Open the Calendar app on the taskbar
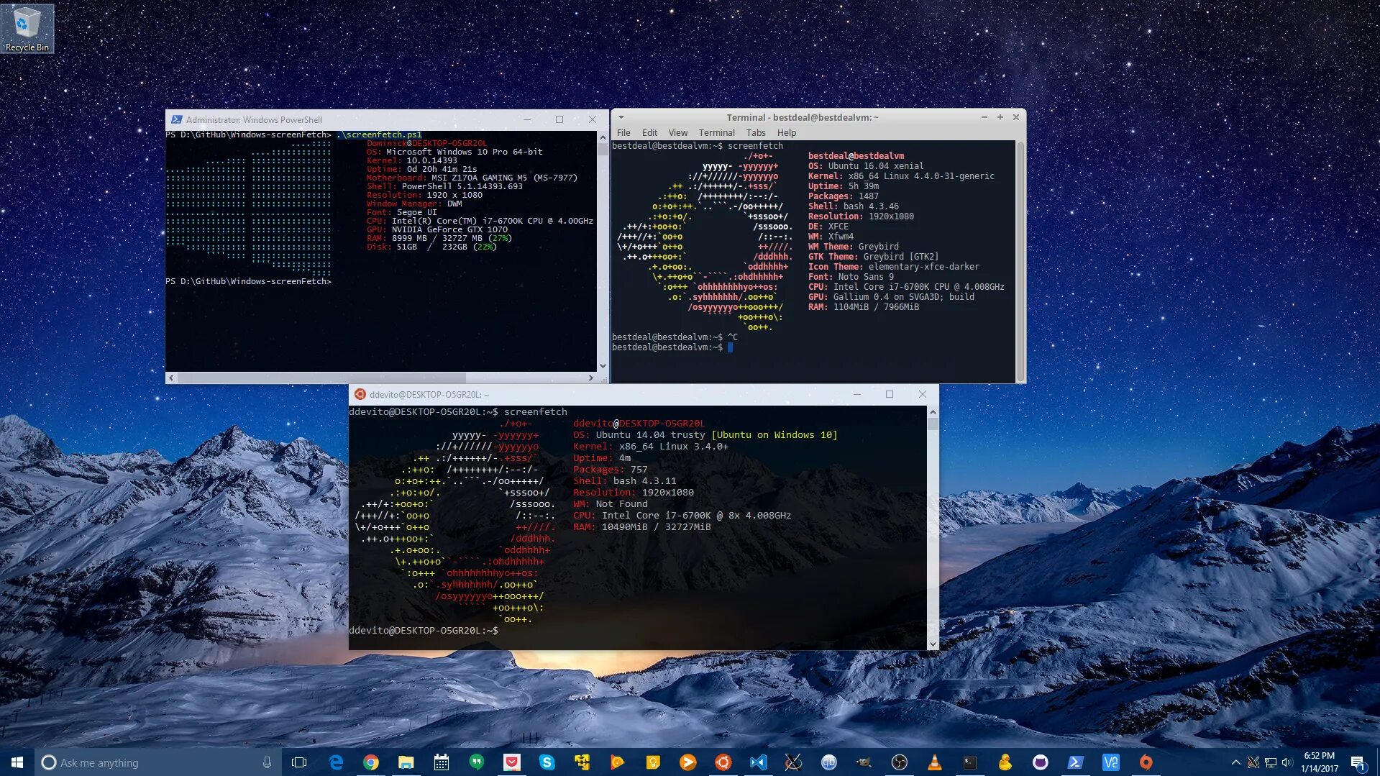This screenshot has width=1380, height=776. click(x=442, y=762)
